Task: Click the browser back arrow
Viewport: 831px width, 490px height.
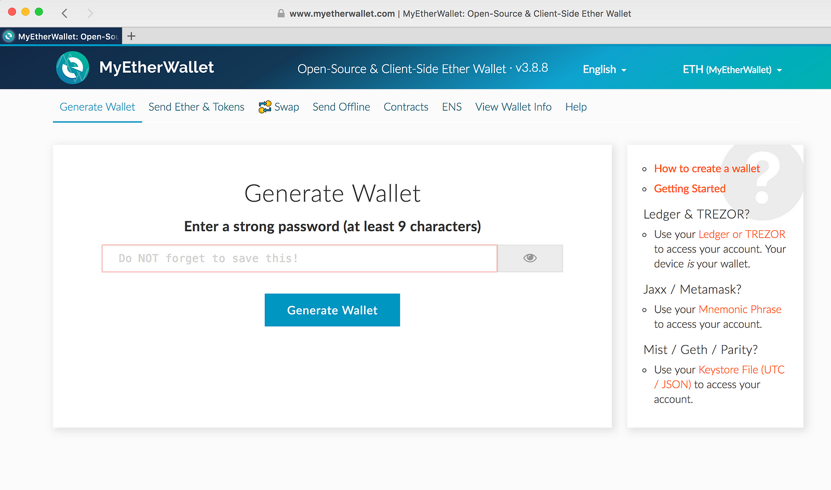Action: coord(64,14)
